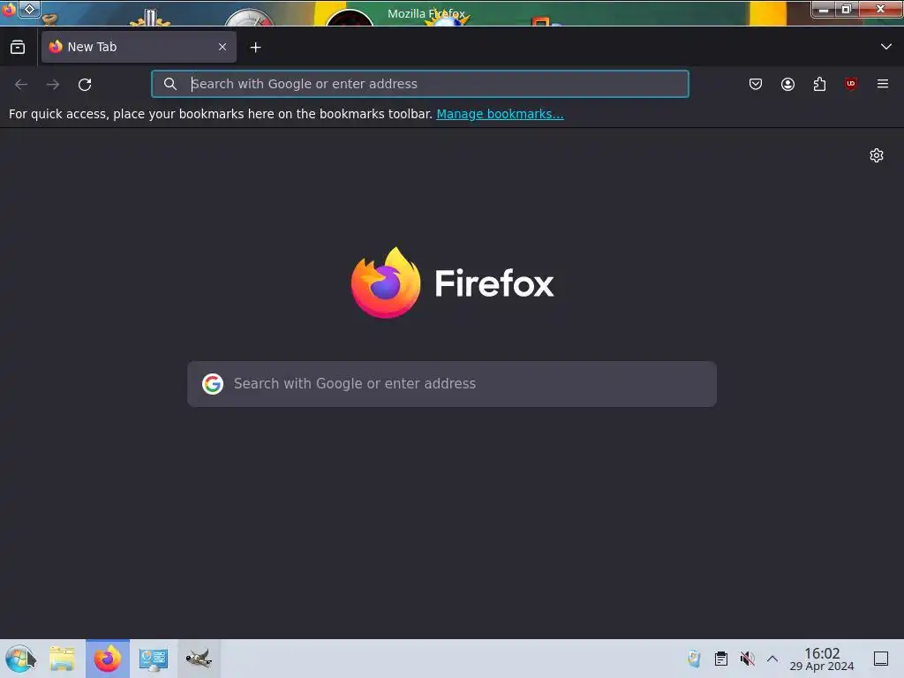This screenshot has width=904, height=678.
Task: Toggle the muted volume tray icon
Action: 747,659
